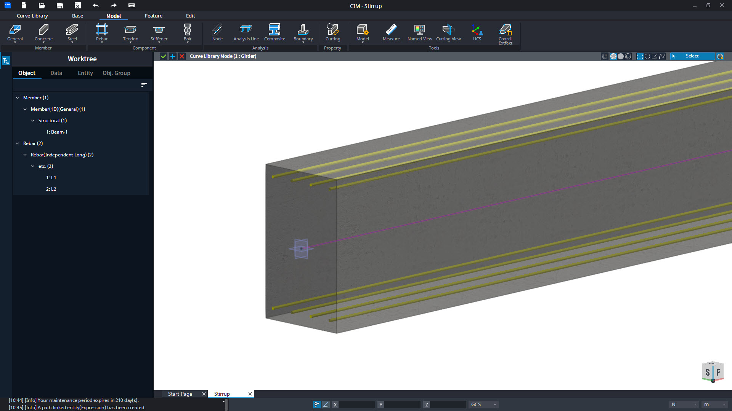Viewport: 732px width, 411px height.
Task: Open the Base ribbon tab
Action: [x=77, y=16]
